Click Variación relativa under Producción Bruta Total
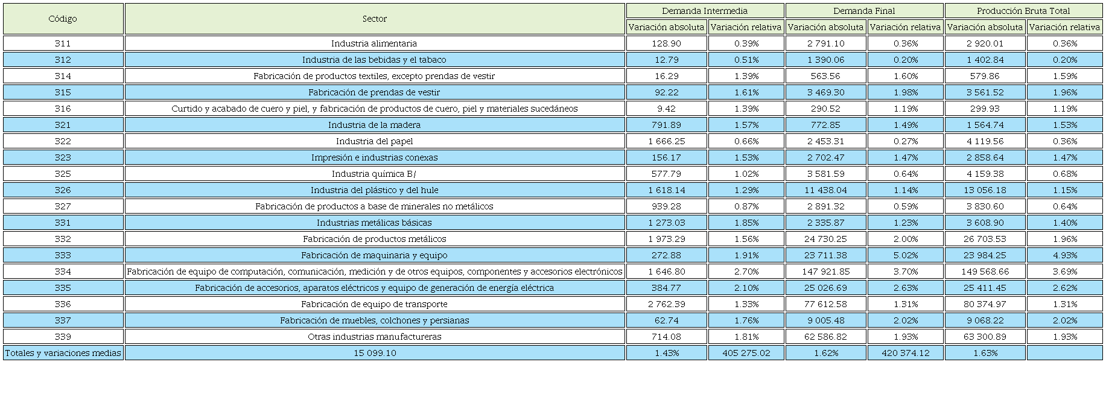This screenshot has width=1106, height=394. [x=1064, y=27]
